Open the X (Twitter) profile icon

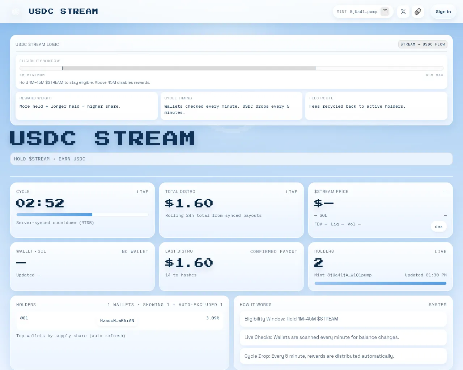tap(403, 12)
